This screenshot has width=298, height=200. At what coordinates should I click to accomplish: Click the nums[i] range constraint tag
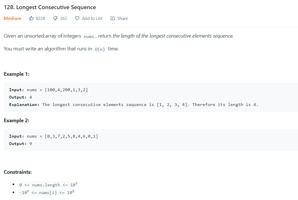click(x=46, y=192)
